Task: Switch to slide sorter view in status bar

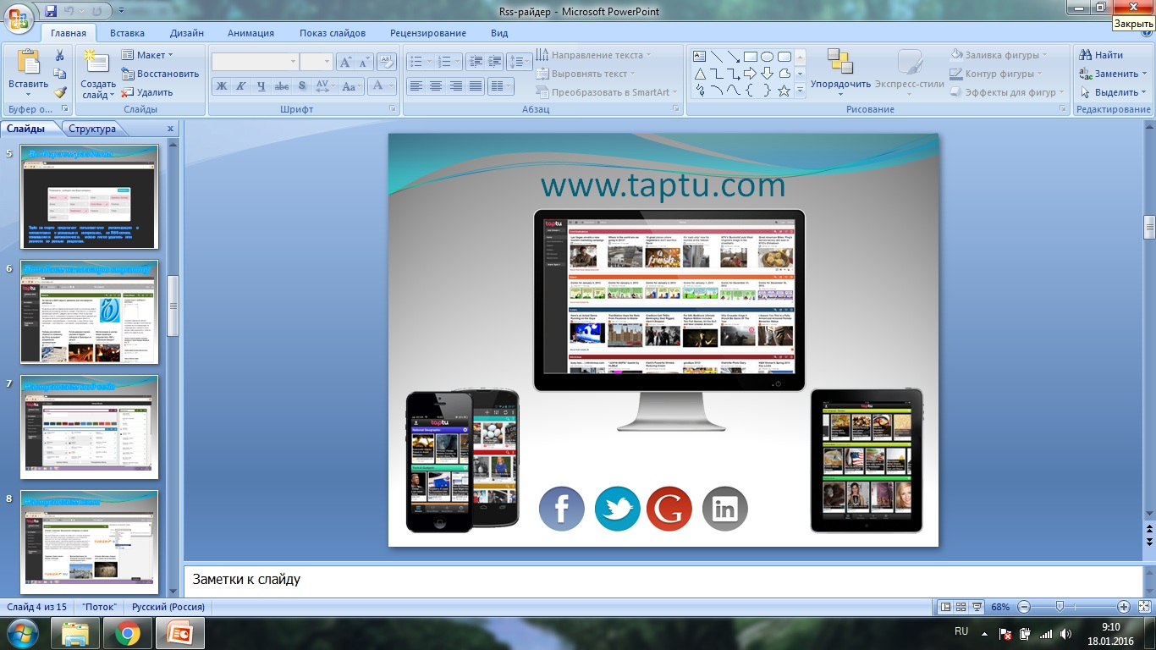Action: 961,607
